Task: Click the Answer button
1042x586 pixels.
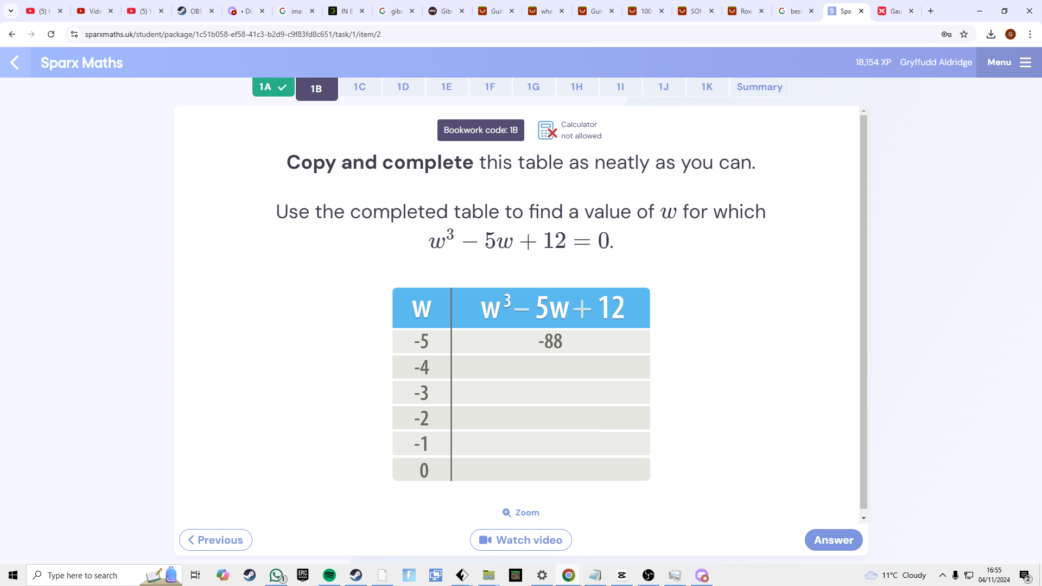Action: 834,539
